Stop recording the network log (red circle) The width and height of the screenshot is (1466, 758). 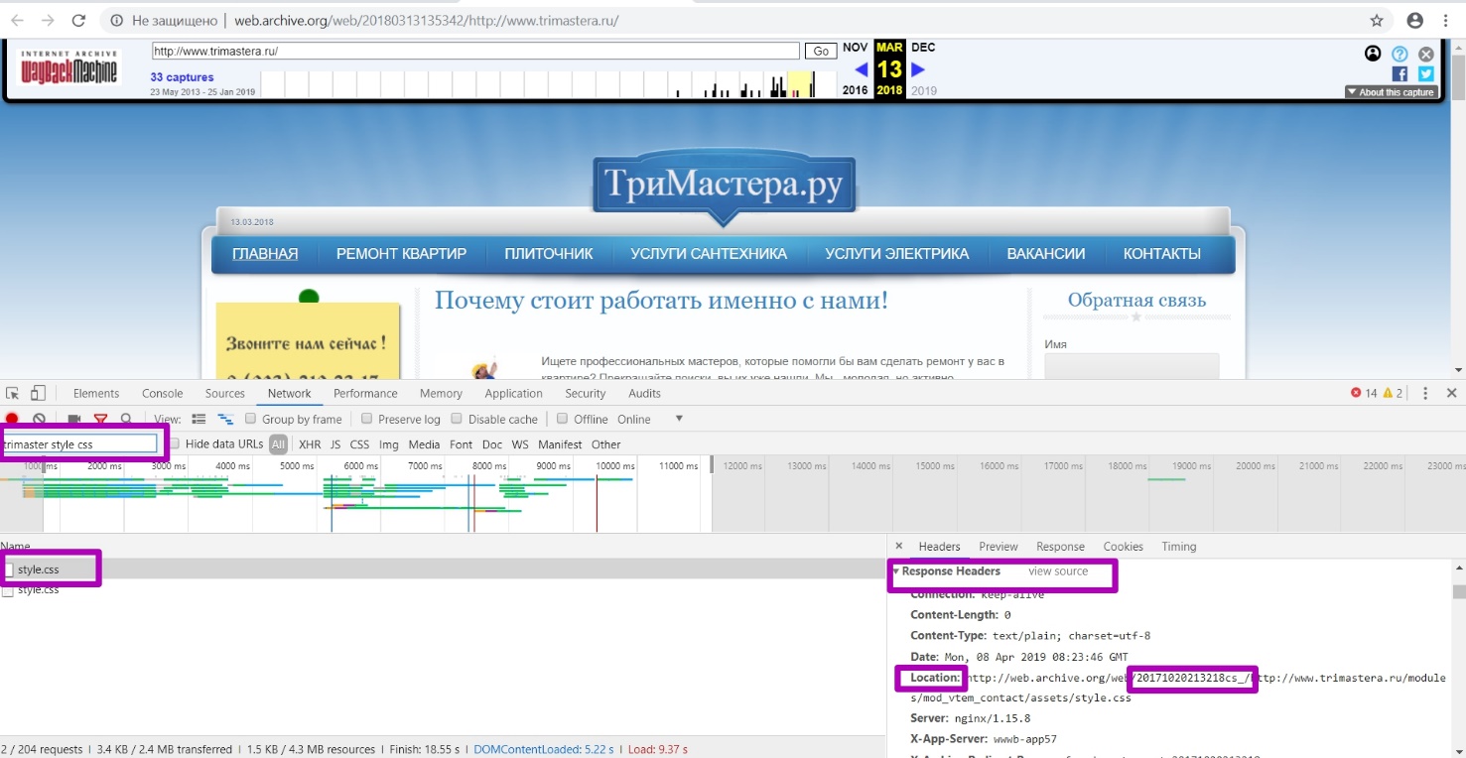coord(13,420)
